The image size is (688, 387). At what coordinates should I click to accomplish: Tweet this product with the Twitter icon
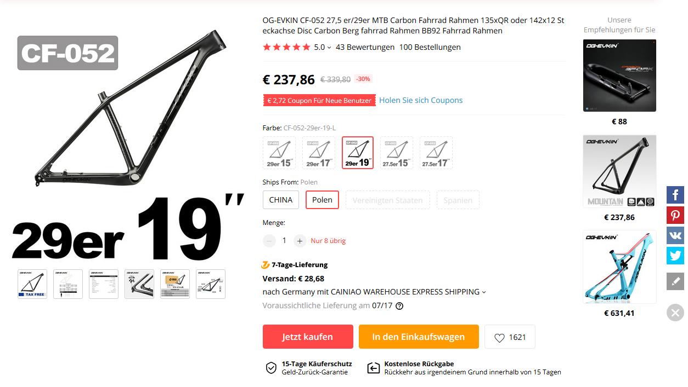point(675,256)
